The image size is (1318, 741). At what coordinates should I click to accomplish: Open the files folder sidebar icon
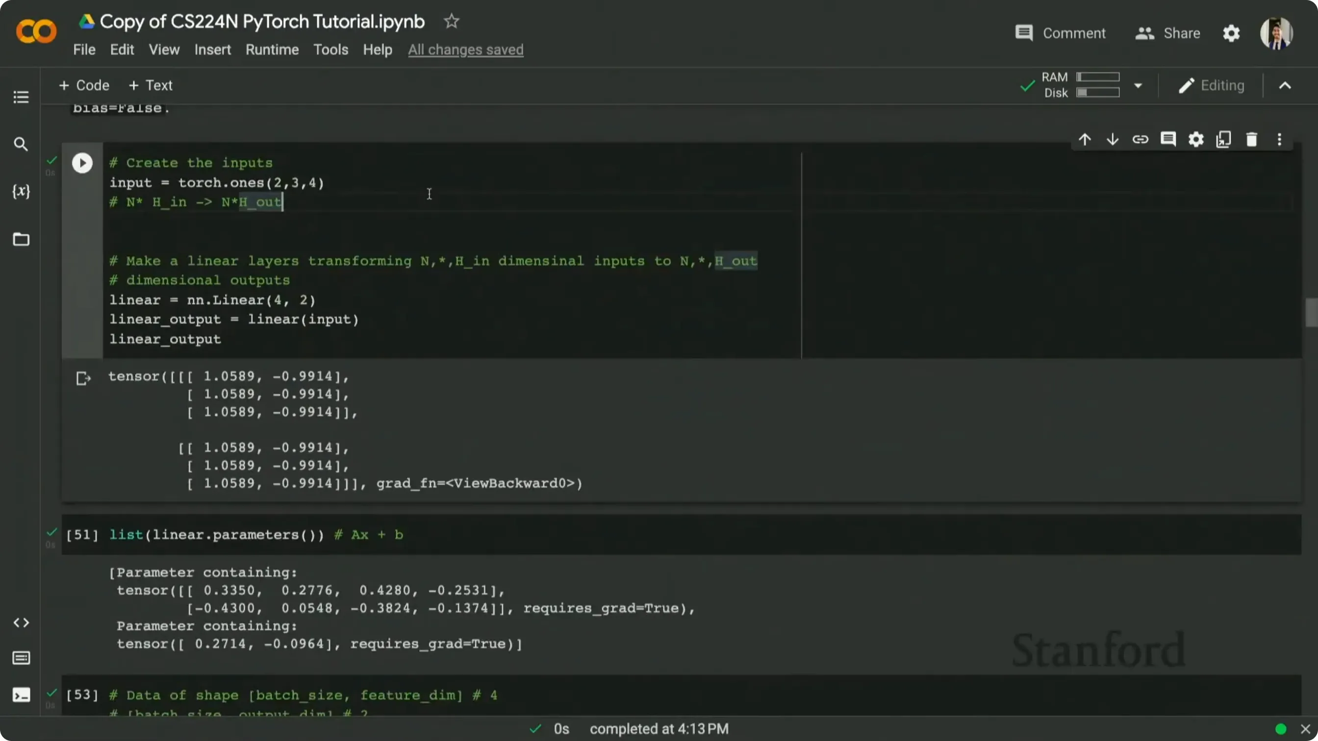21,239
